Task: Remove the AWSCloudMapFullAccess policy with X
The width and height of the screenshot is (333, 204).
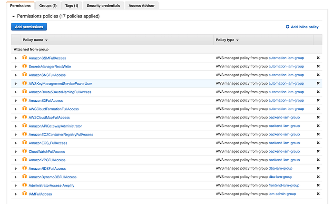Action: [x=318, y=117]
